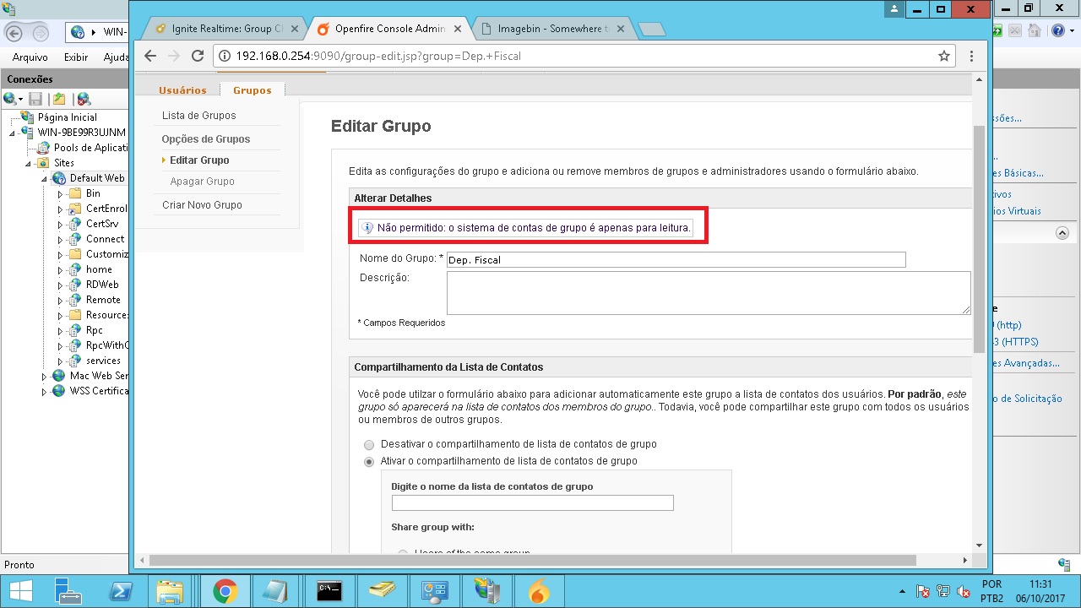Screen dimensions: 1081x608
Task: Expand Mac Web Server node
Action: [x=44, y=376]
